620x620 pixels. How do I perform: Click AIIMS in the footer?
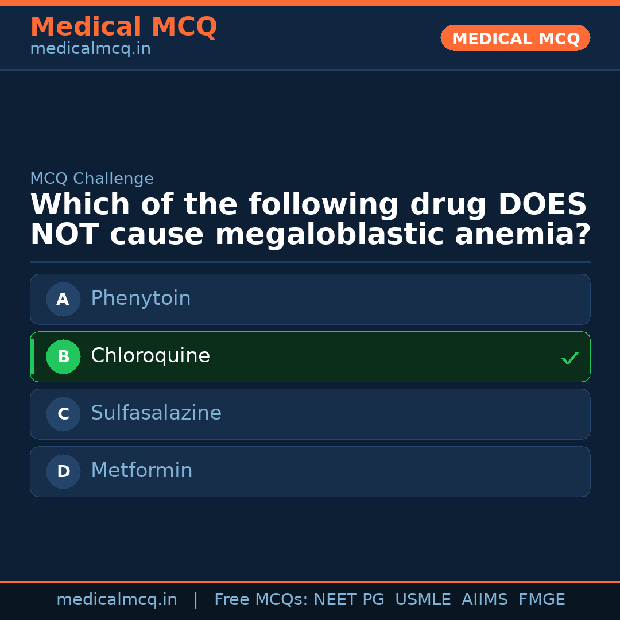click(485, 600)
